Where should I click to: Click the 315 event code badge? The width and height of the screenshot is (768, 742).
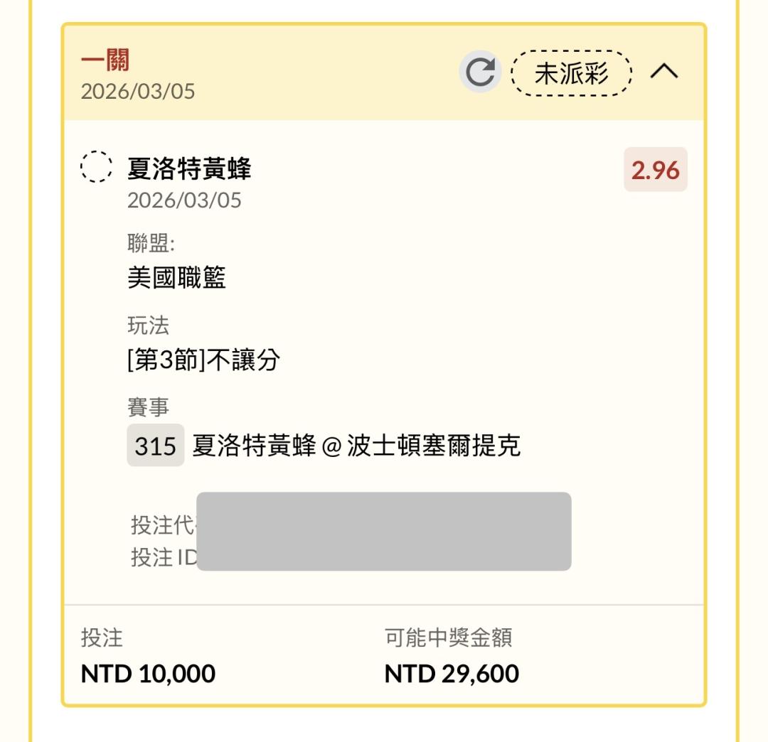[155, 446]
